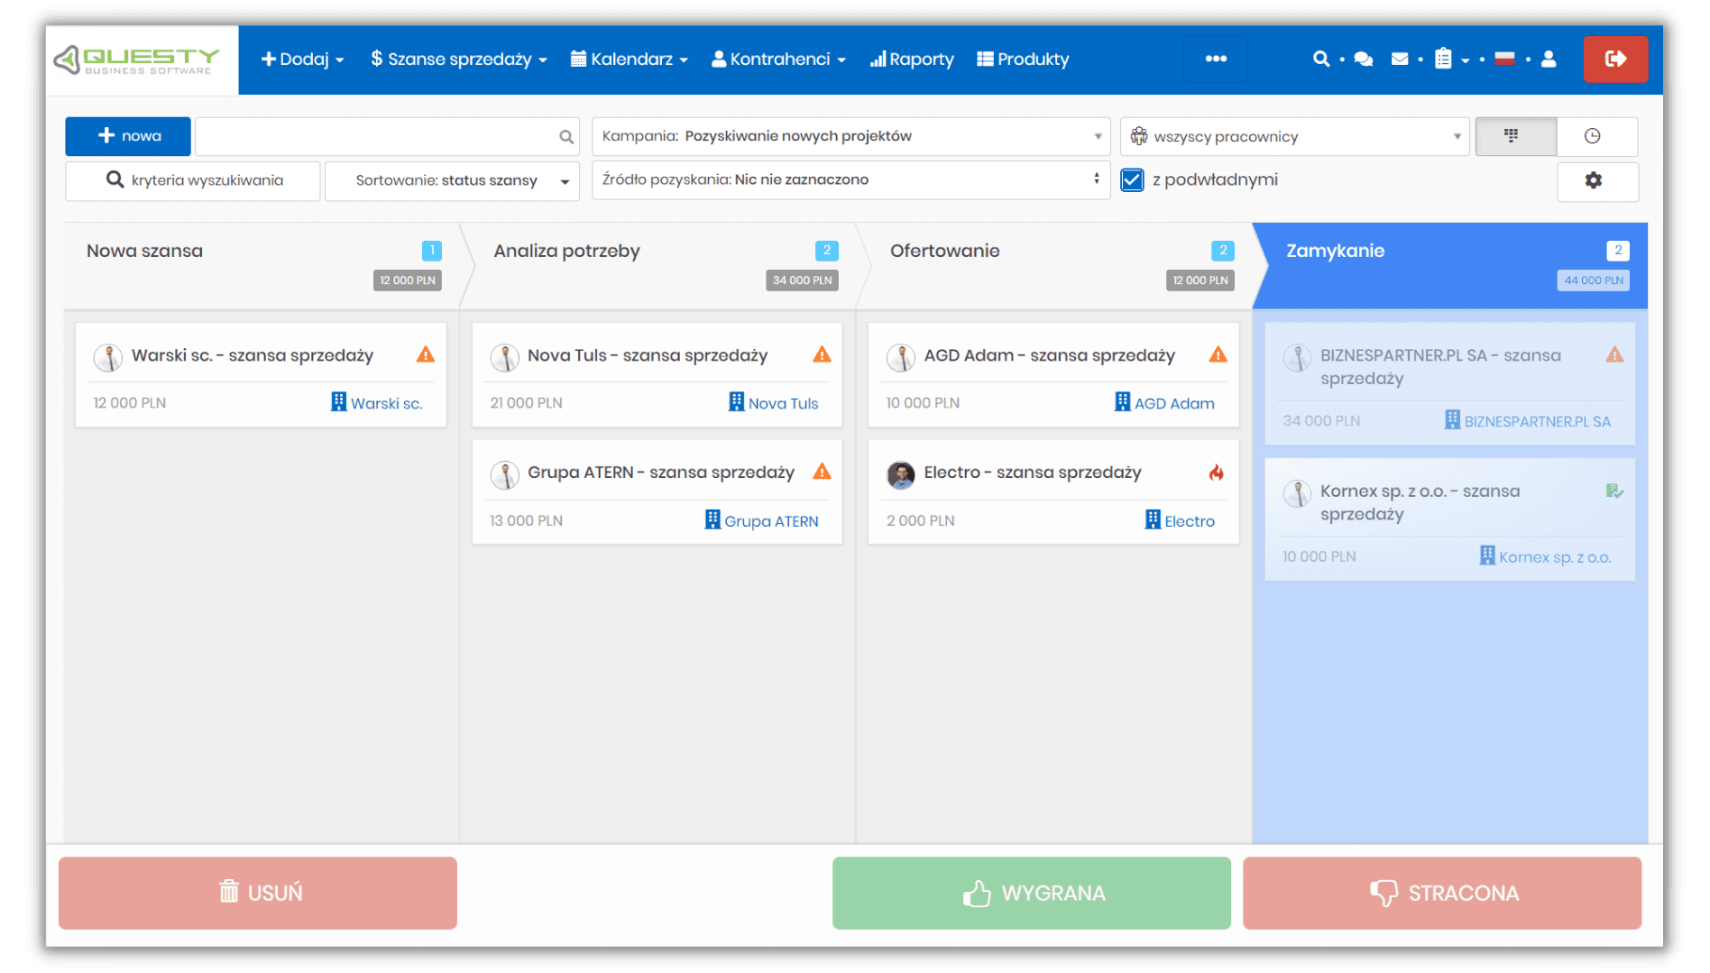Click warning triangle on BIZNESPARTNER.PL SA card

tap(1614, 354)
